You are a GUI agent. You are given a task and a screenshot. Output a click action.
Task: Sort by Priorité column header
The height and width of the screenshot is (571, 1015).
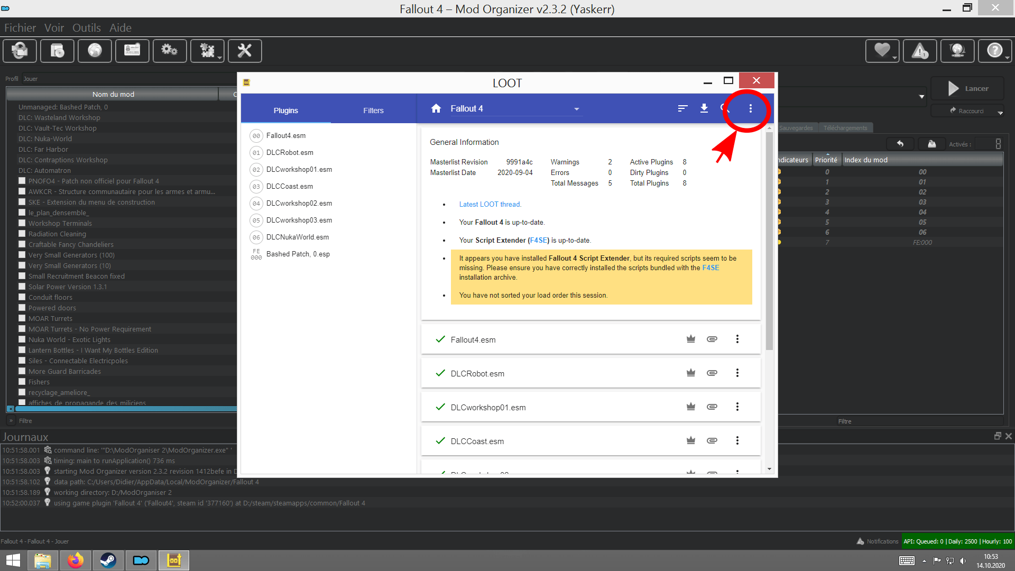pyautogui.click(x=826, y=160)
